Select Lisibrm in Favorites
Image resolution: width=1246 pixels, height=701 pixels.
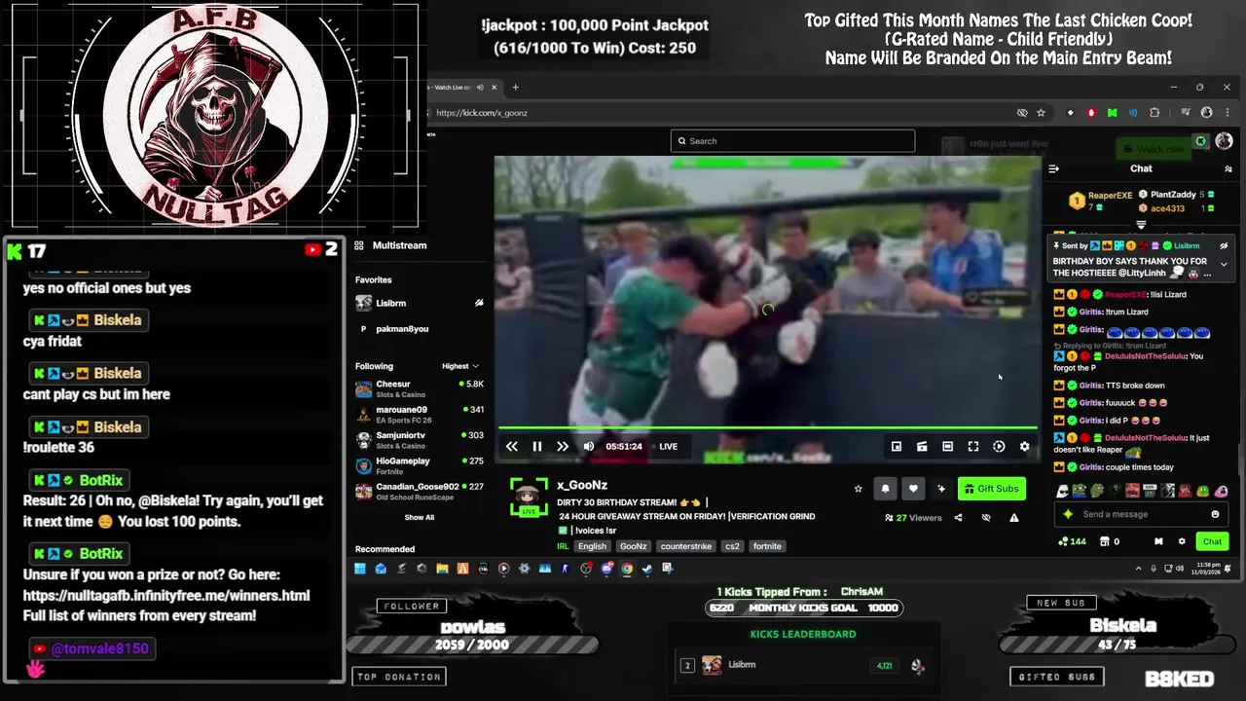(x=419, y=303)
